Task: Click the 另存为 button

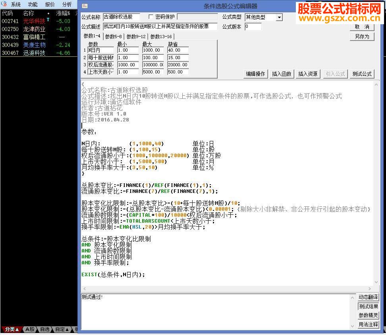Action: 362,37
